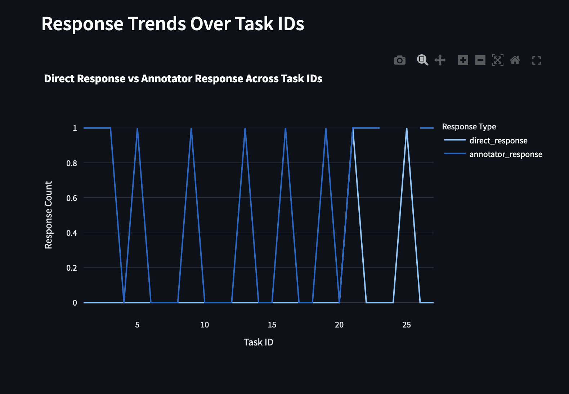The height and width of the screenshot is (394, 569).
Task: Click the dark blue annotator_response legend line
Action: pyautogui.click(x=455, y=154)
